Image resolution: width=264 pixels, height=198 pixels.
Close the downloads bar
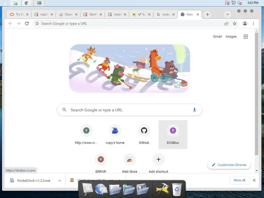coord(254,180)
